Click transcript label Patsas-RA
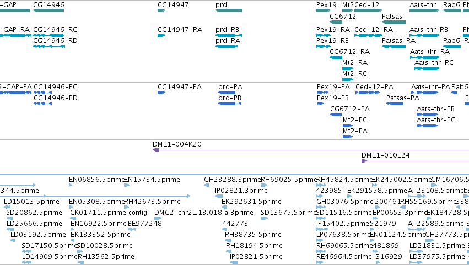This screenshot has height=265, width=469. [x=398, y=40]
